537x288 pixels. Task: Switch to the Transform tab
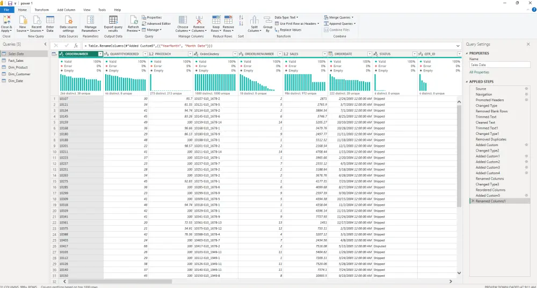click(42, 10)
